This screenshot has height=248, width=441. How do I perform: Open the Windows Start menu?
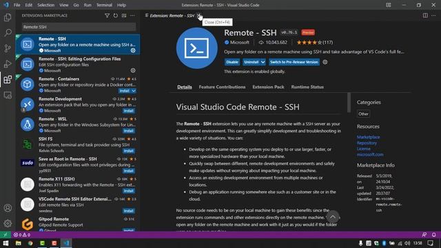point(6,243)
